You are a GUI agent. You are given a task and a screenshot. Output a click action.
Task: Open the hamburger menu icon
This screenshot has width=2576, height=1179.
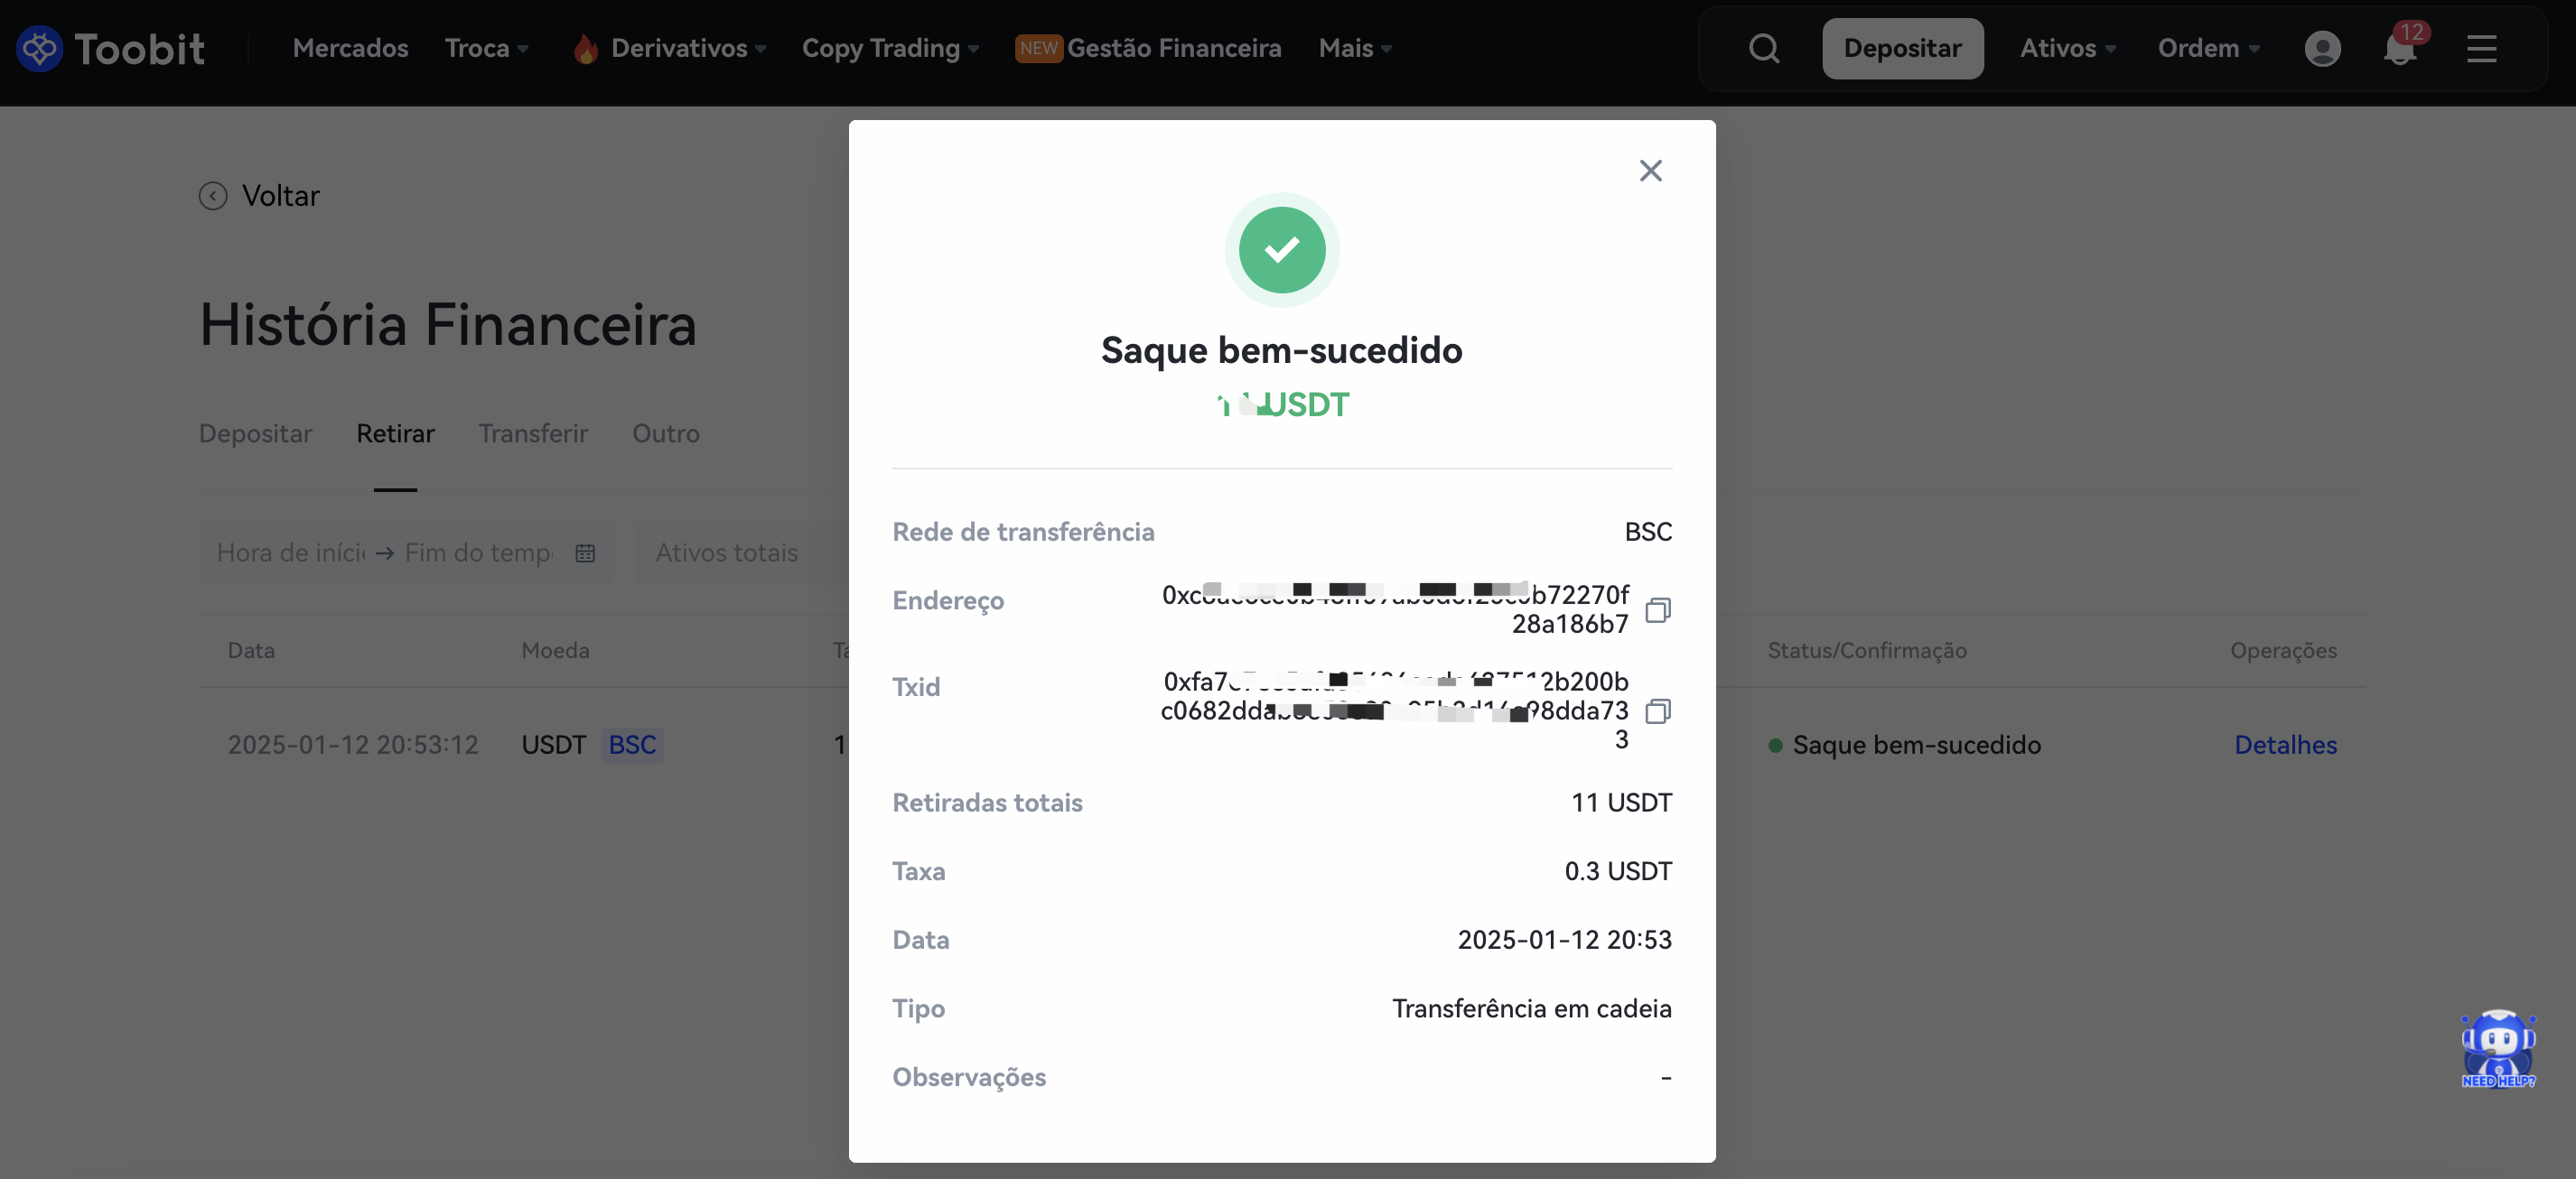pos(2481,48)
